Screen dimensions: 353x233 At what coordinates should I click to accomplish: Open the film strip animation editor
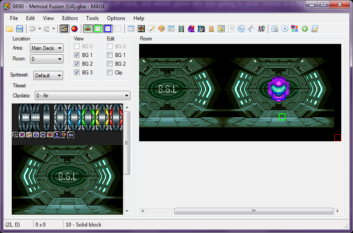click(x=181, y=29)
